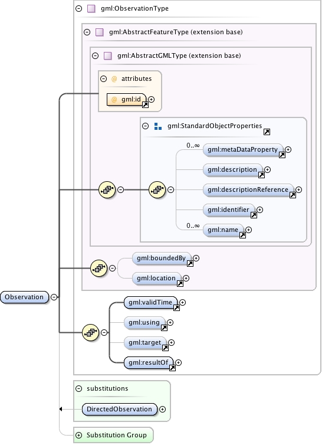The height and width of the screenshot is (445, 322).
Task: Click the @ attributes icon
Action: coord(114,79)
